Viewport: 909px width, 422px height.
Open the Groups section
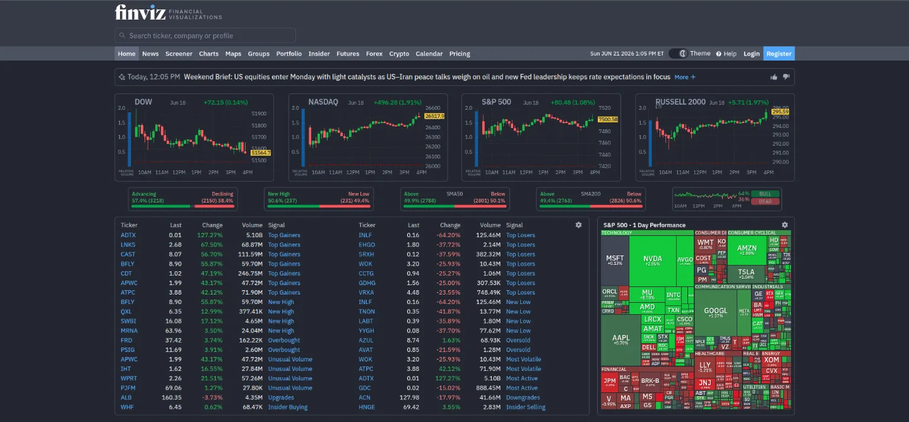coord(259,54)
